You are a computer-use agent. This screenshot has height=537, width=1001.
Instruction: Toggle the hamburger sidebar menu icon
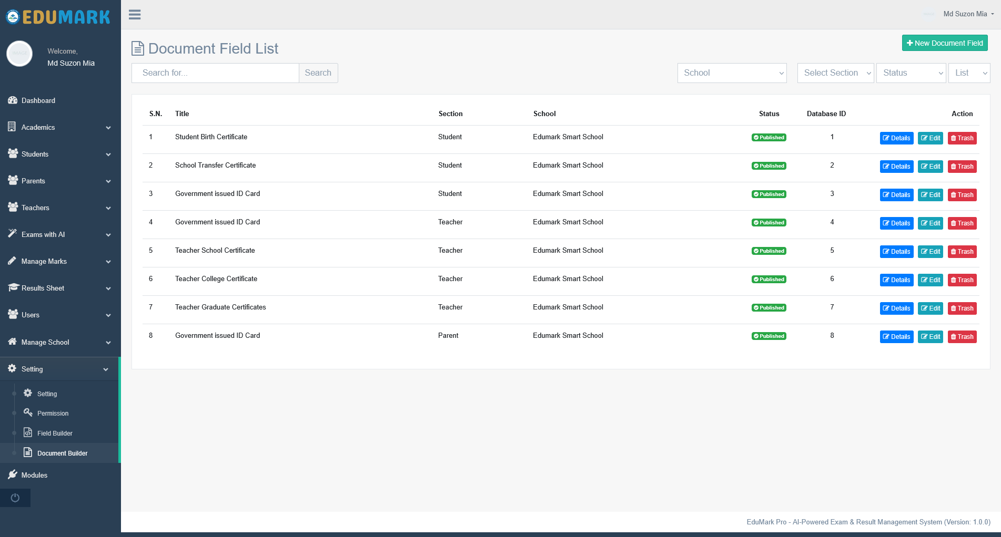point(135,15)
